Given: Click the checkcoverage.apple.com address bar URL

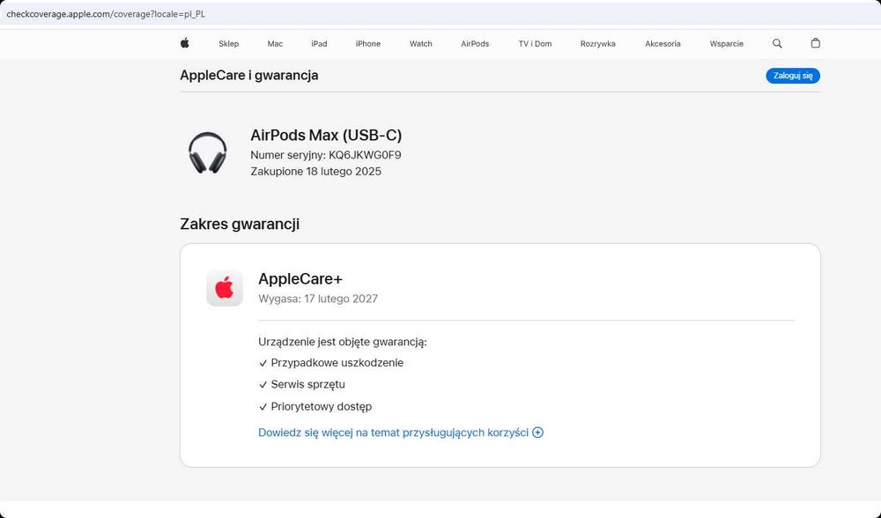Looking at the screenshot, I should click(x=106, y=14).
